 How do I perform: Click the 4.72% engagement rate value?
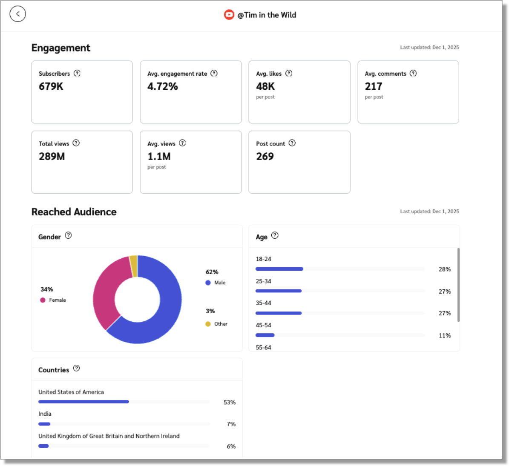pyautogui.click(x=163, y=86)
